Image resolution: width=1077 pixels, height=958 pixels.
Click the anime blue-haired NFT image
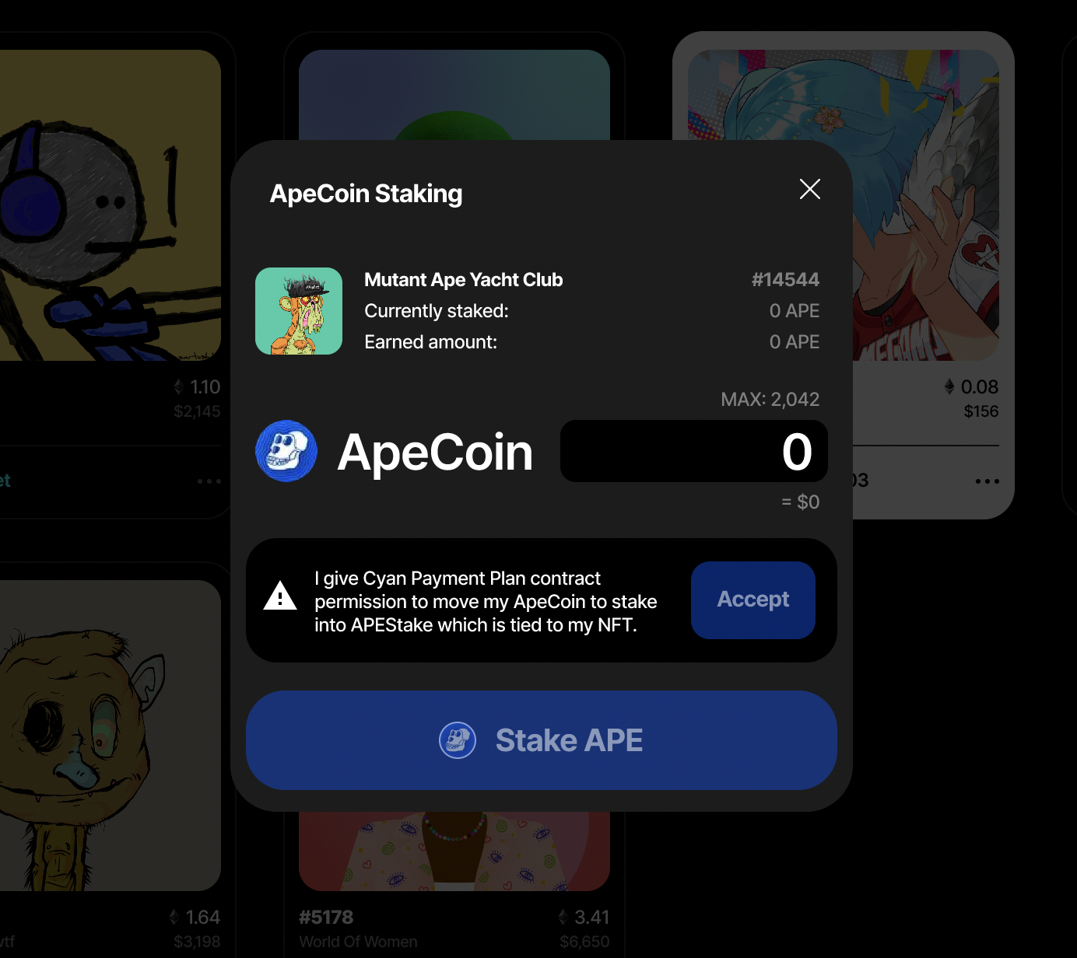click(x=926, y=205)
